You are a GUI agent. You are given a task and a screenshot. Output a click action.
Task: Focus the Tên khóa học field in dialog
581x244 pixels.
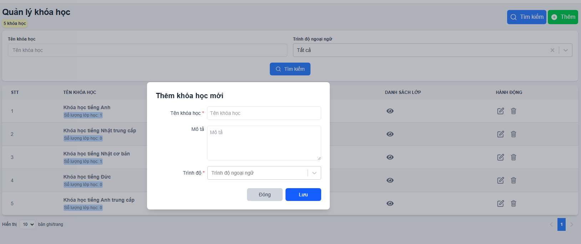point(264,113)
